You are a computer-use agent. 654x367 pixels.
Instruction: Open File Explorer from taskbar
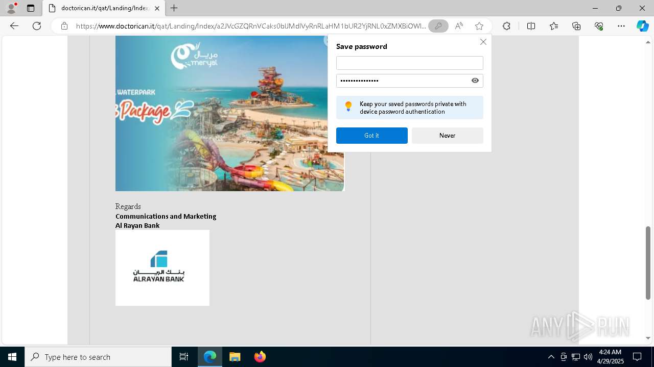pos(235,357)
